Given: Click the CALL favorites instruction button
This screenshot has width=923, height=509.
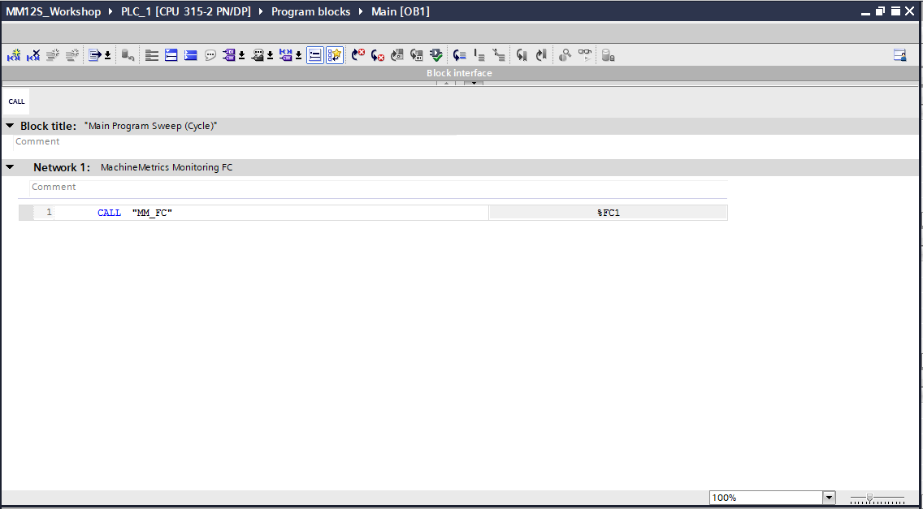Looking at the screenshot, I should (x=16, y=101).
